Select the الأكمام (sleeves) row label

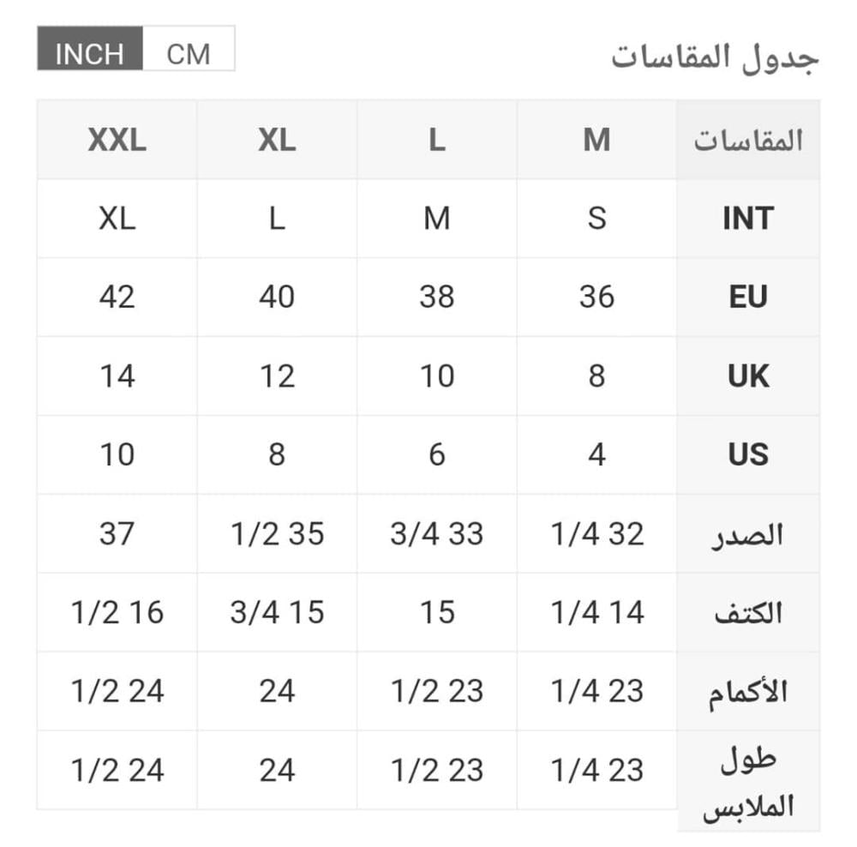tap(748, 692)
